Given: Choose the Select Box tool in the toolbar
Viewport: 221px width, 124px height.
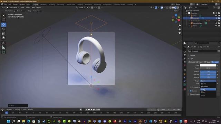Looking at the screenshot, I should coord(3,15).
